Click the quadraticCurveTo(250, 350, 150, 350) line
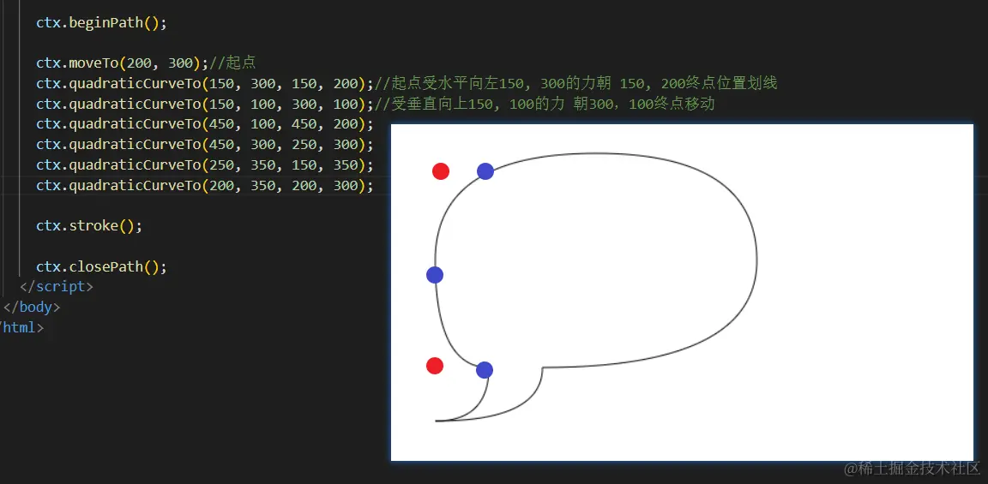 [205, 164]
